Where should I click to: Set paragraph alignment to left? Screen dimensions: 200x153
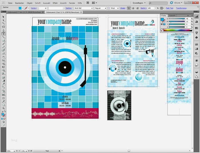(x=129, y=8)
